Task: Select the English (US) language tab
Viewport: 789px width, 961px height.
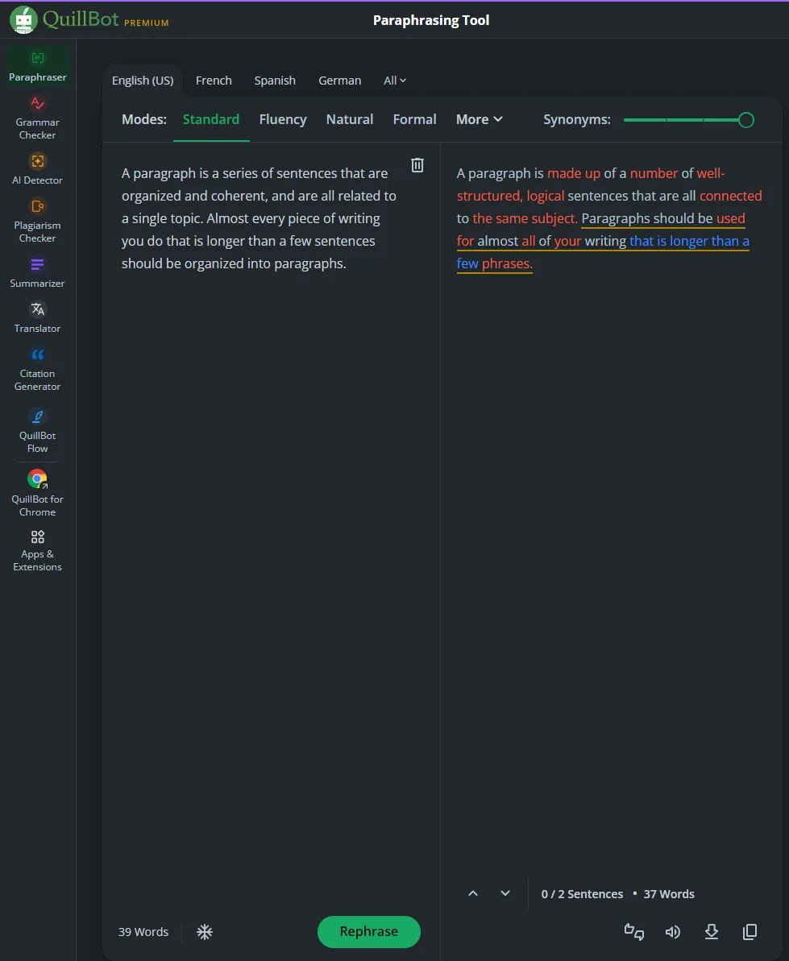Action: [x=142, y=81]
